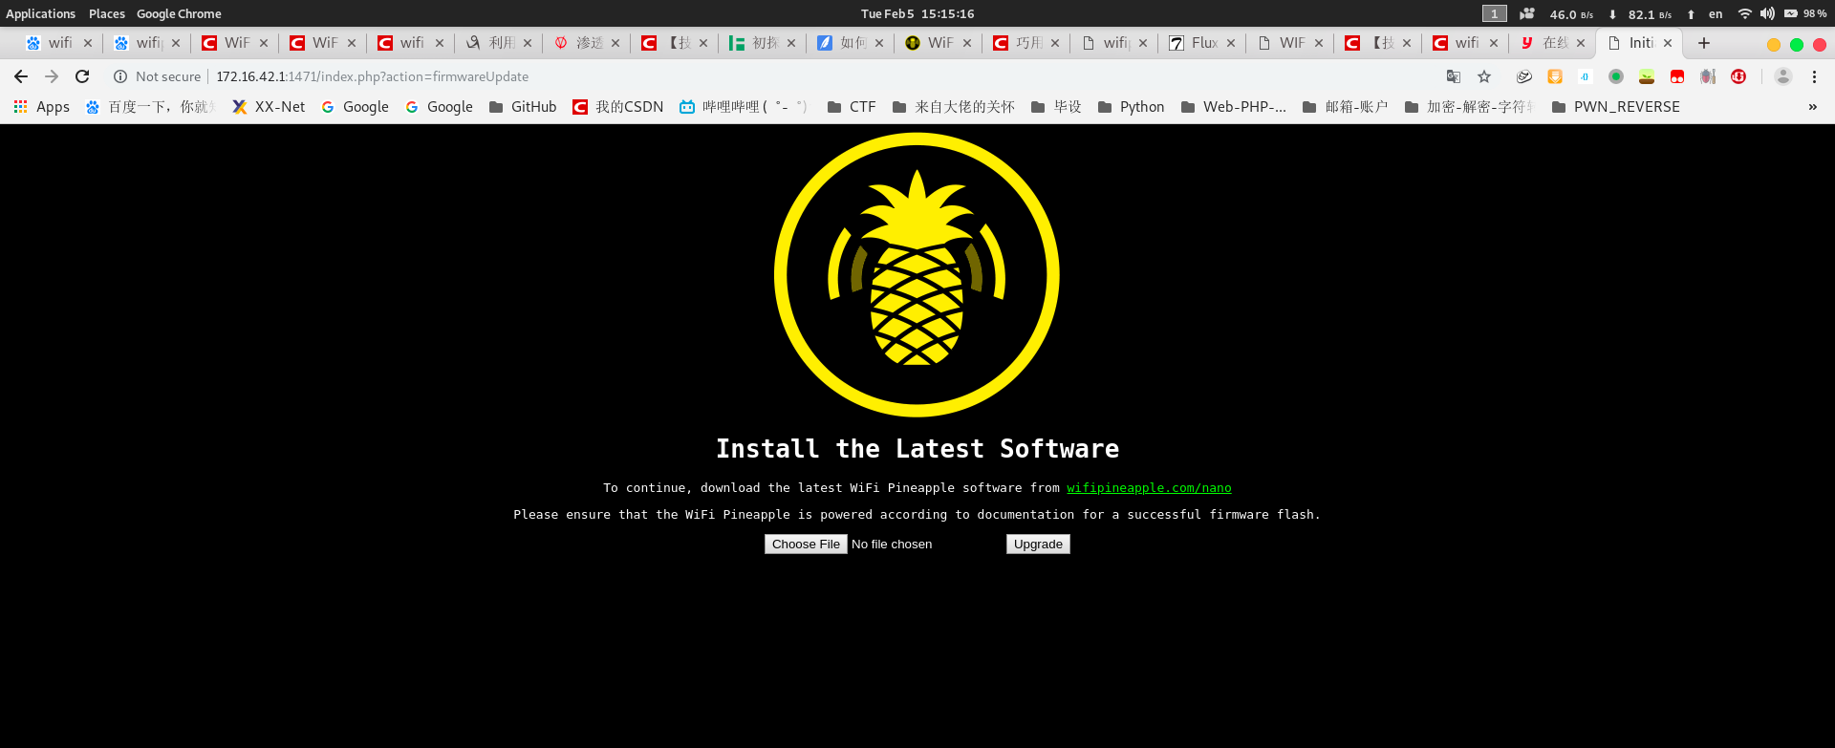Screen dimensions: 1835x748
Task: Reload the current page
Action: click(82, 76)
